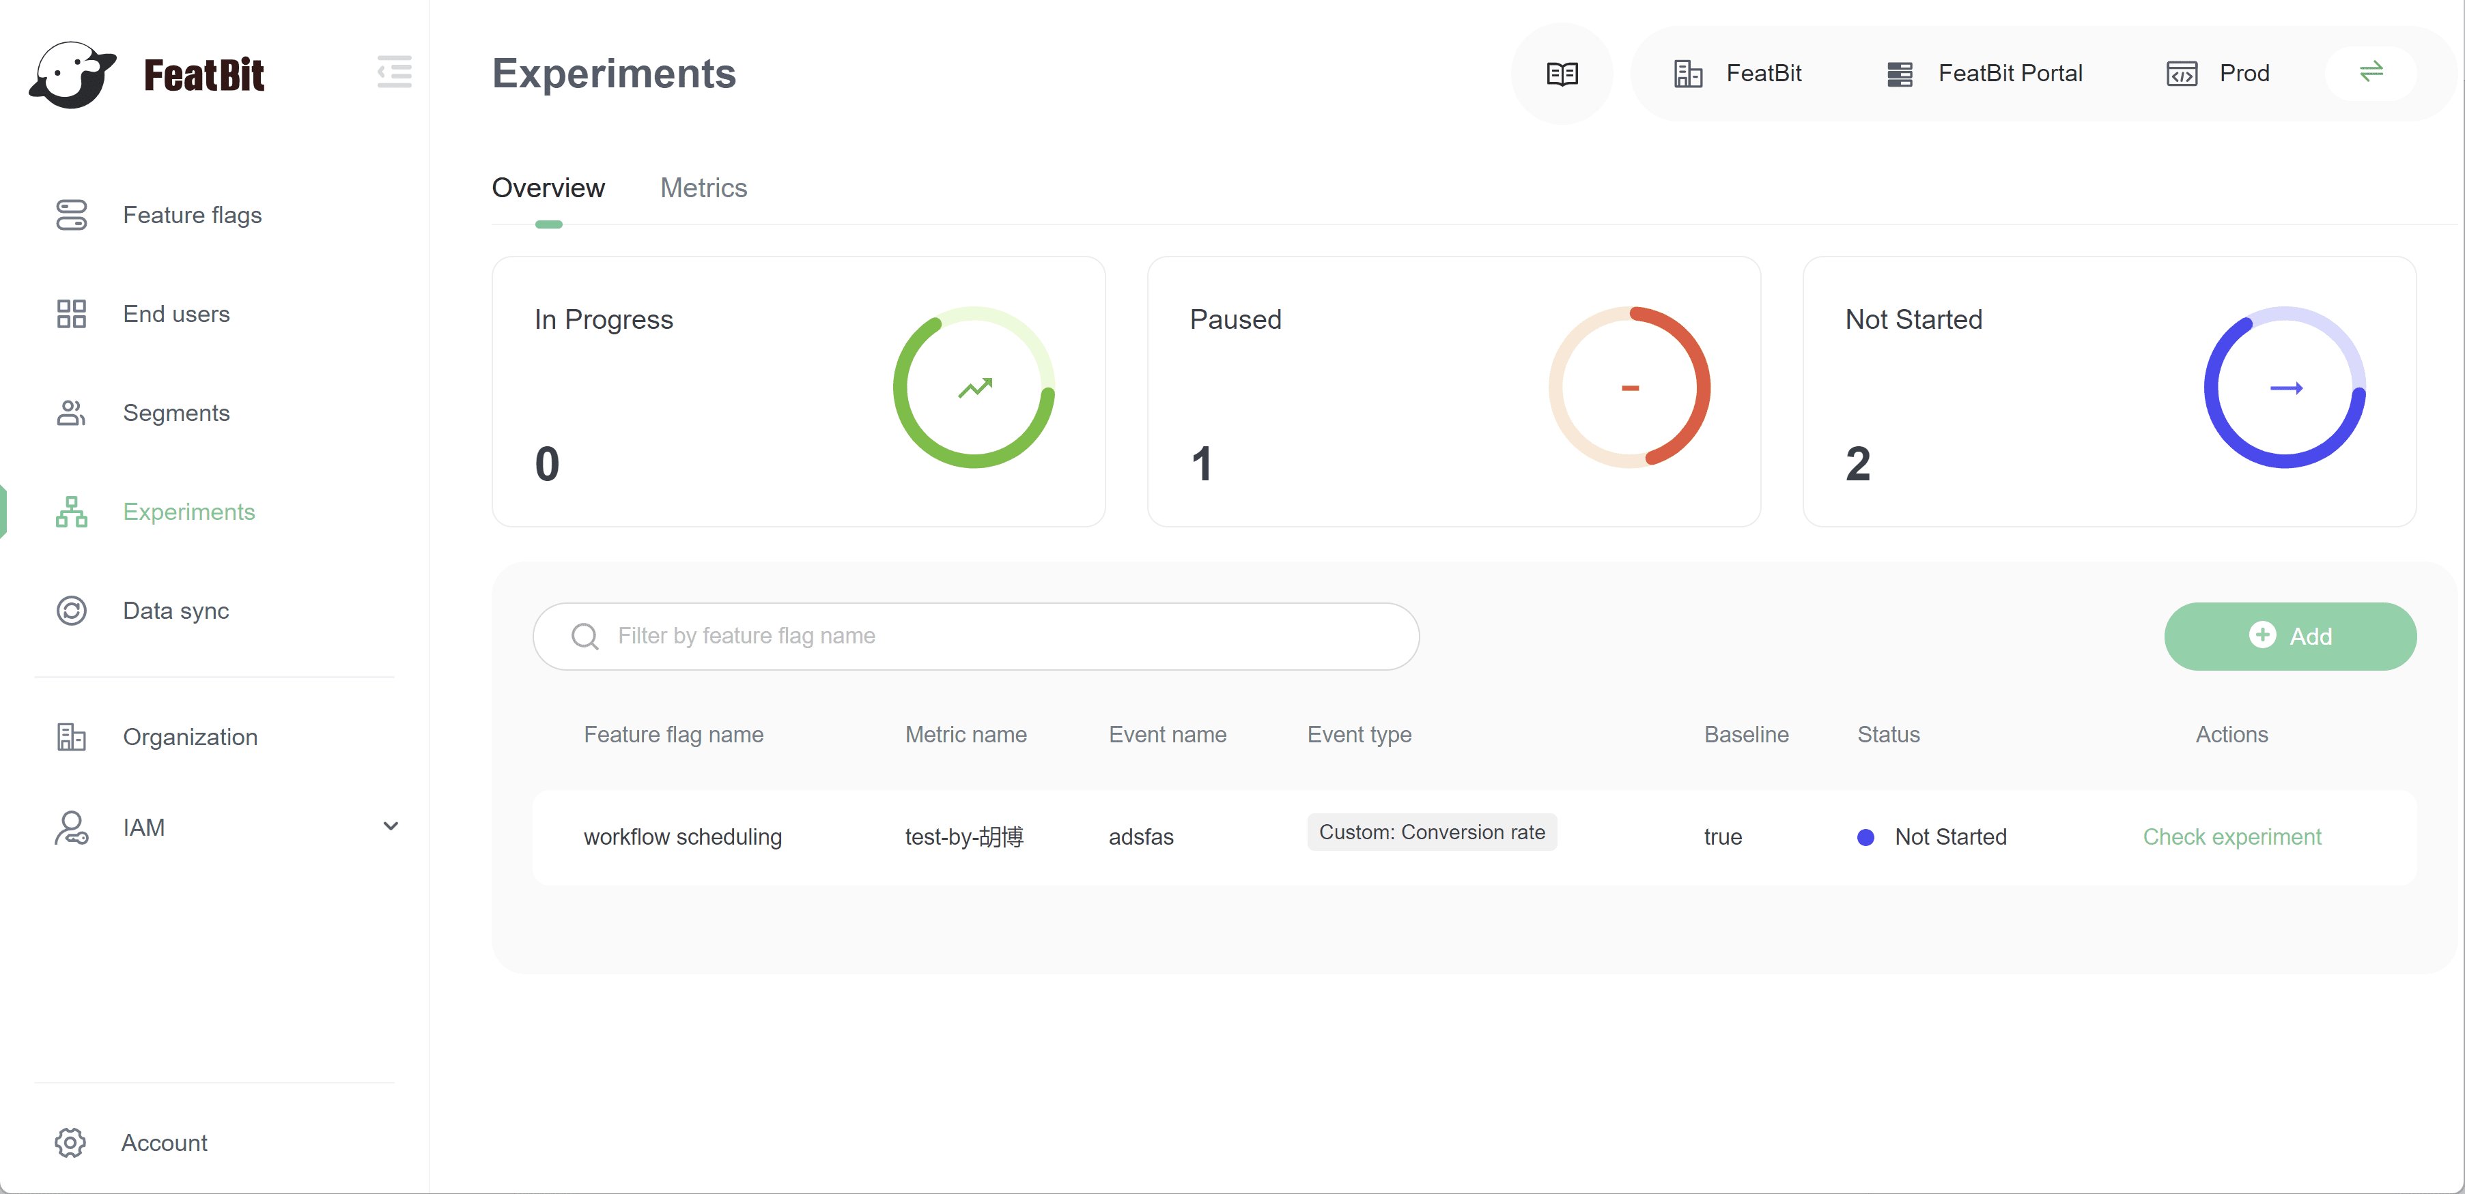Open the Feature flags page
Screen dimensions: 2465x1194
tap(191, 215)
